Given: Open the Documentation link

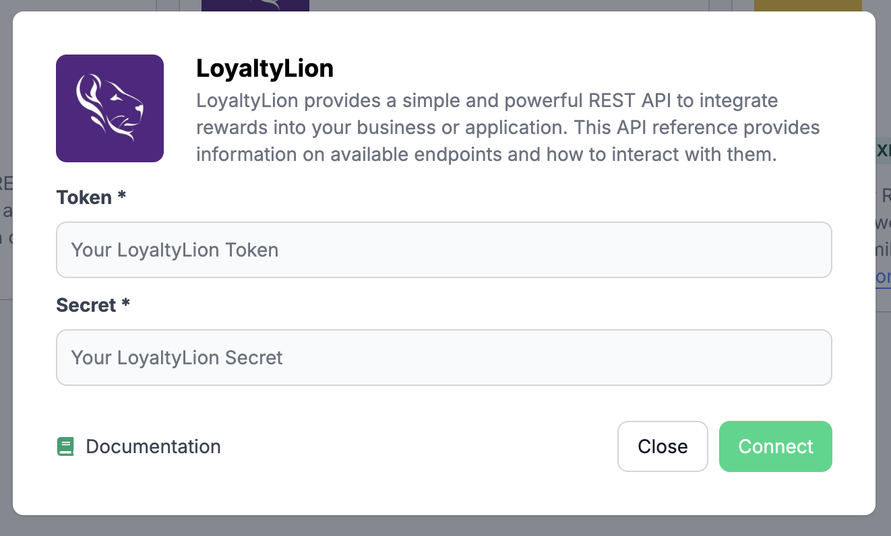Looking at the screenshot, I should tap(153, 446).
